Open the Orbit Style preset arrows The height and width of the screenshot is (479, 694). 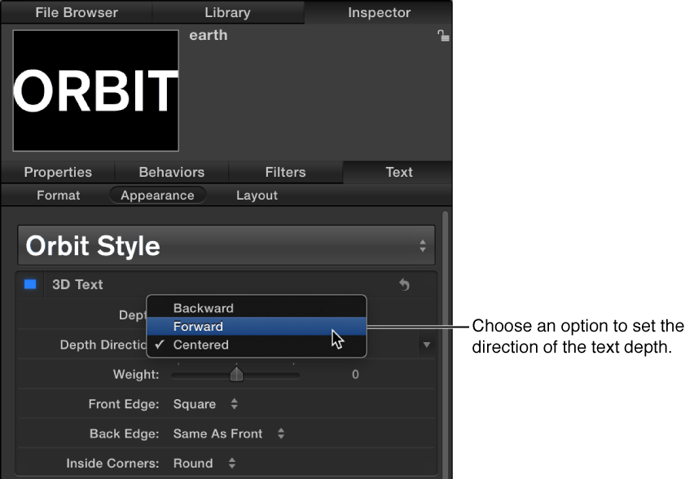point(423,244)
